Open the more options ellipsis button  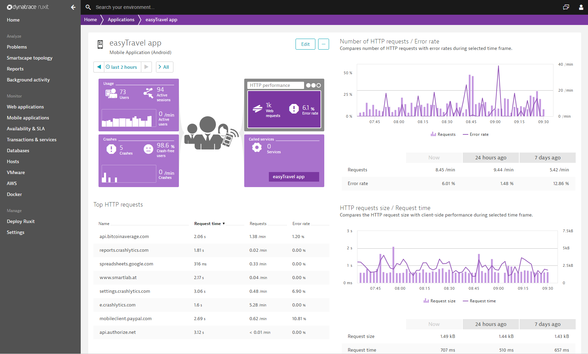coord(324,44)
